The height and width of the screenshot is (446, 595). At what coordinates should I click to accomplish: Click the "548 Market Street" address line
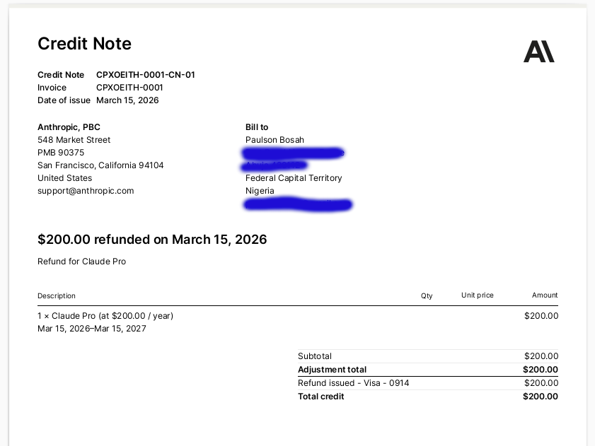[x=74, y=140]
